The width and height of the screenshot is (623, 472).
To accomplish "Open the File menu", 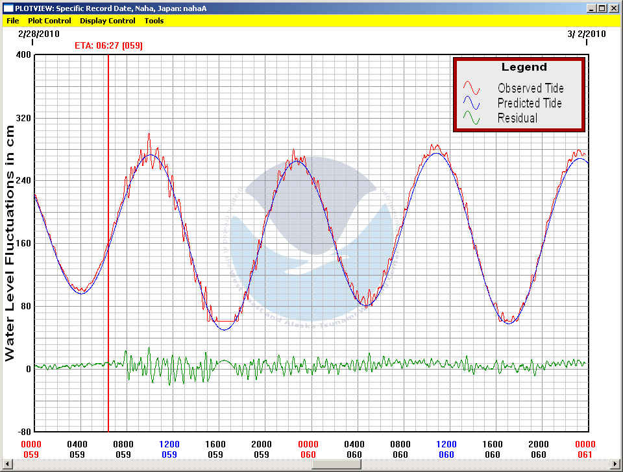I will pos(13,21).
